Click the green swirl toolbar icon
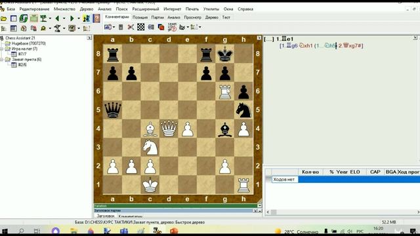Viewport: 420px width, 236px height. (x=24, y=18)
